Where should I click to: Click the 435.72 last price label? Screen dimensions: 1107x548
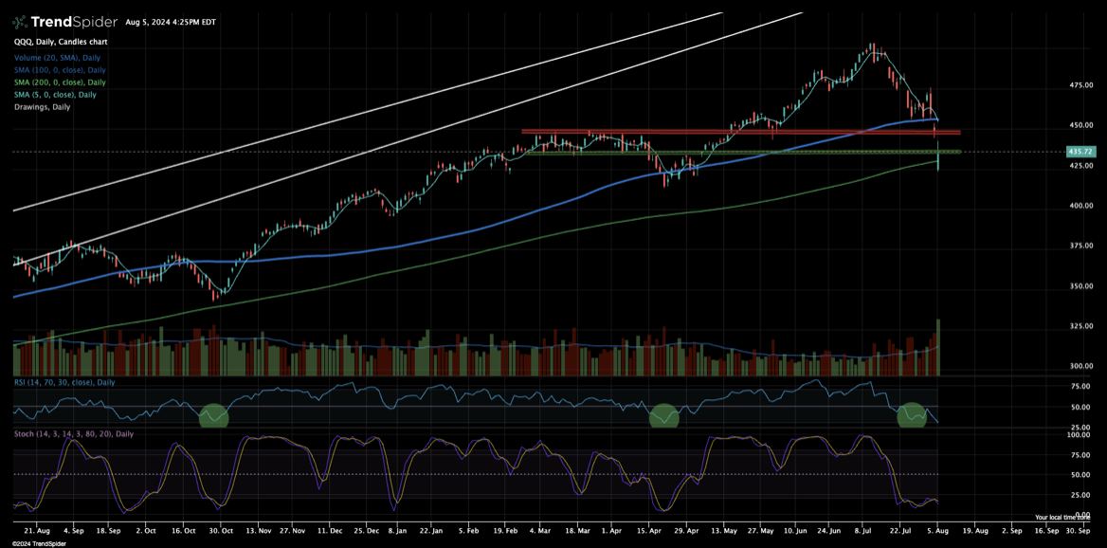tap(1080, 150)
